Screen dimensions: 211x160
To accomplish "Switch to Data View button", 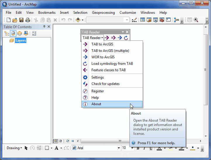I will coord(56,141).
